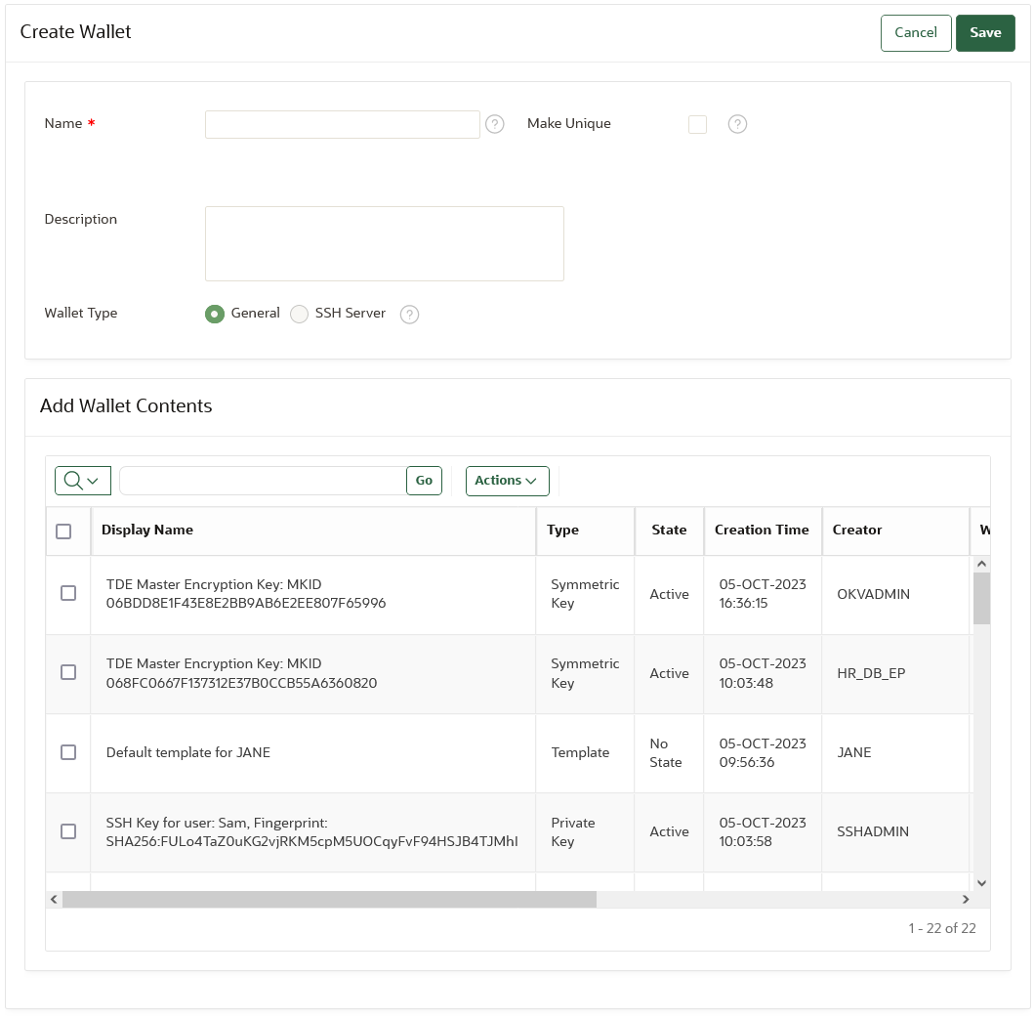Click the table horizontal scrollbar thumb
Viewport: 1034px width, 1019px height.
pos(329,899)
